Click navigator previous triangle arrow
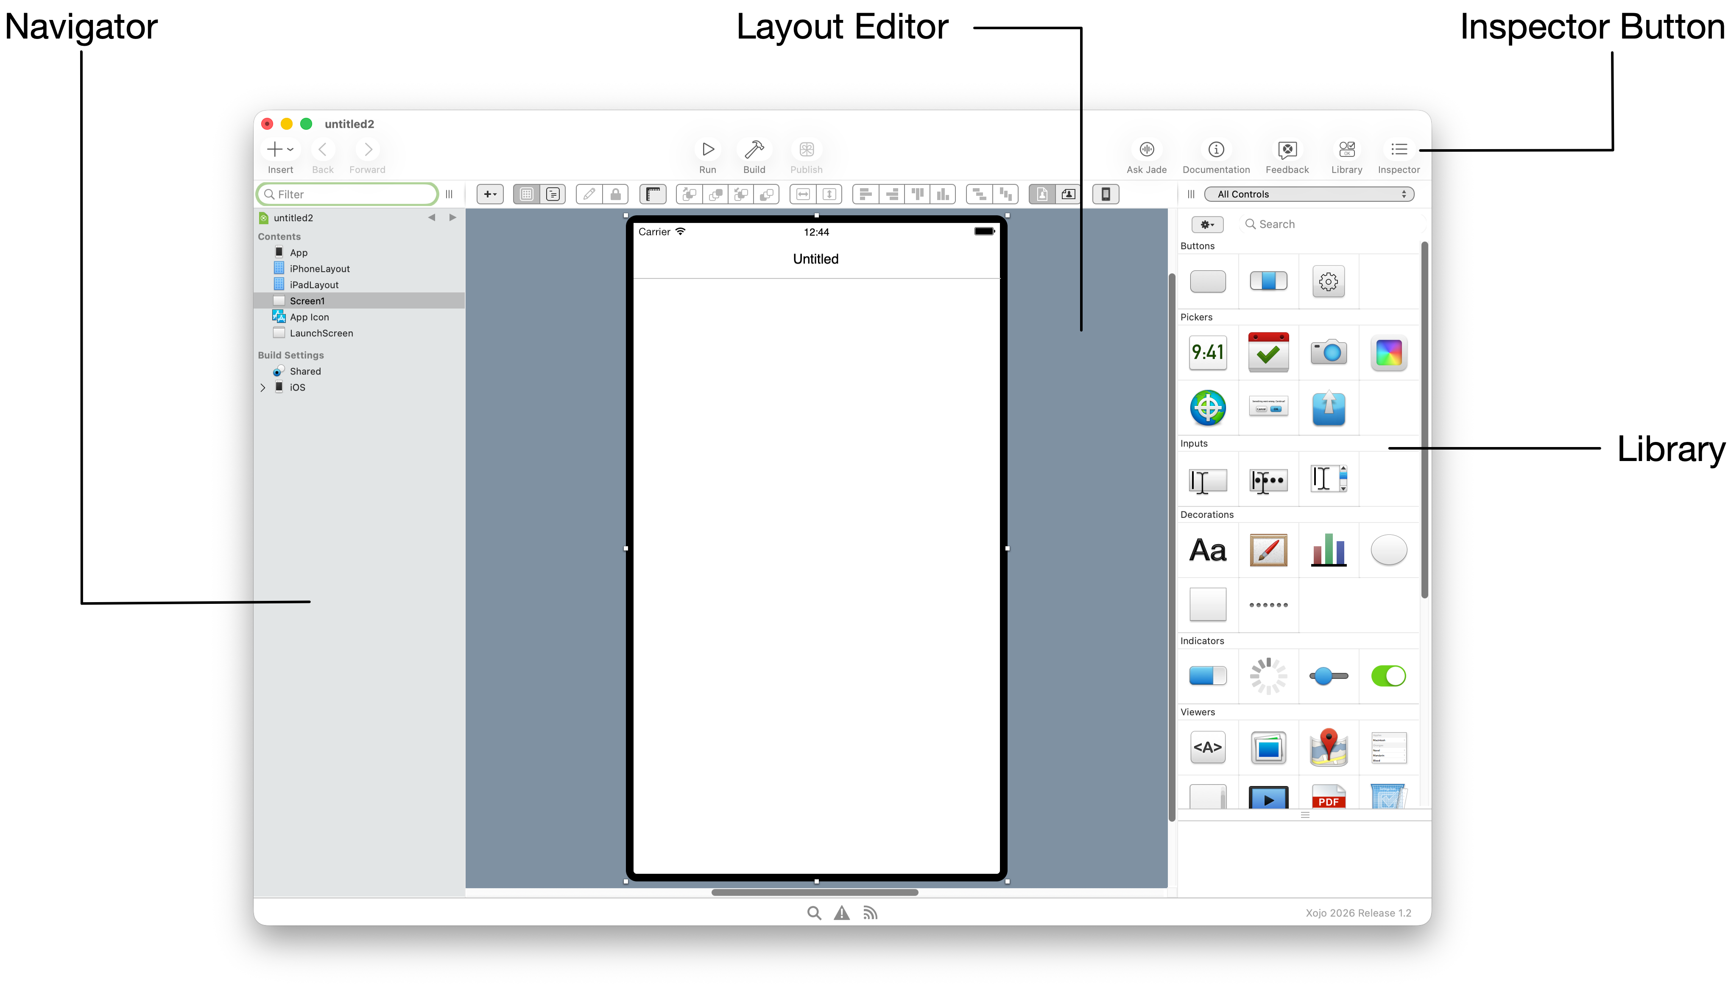Viewport: 1731px width, 989px height. point(432,217)
